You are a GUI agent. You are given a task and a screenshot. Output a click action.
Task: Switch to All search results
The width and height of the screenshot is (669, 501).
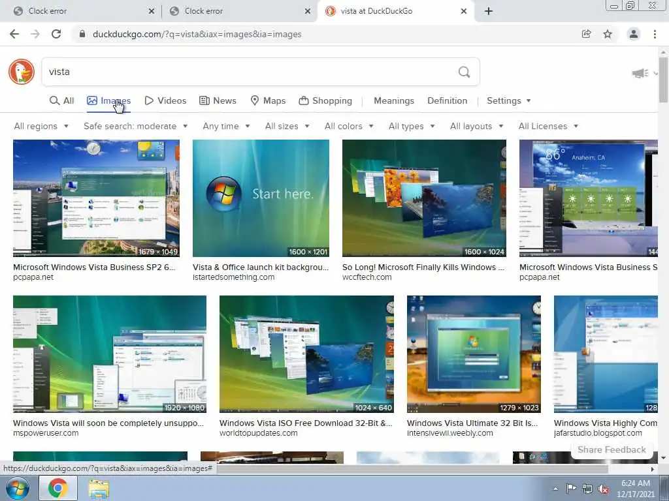pyautogui.click(x=62, y=100)
